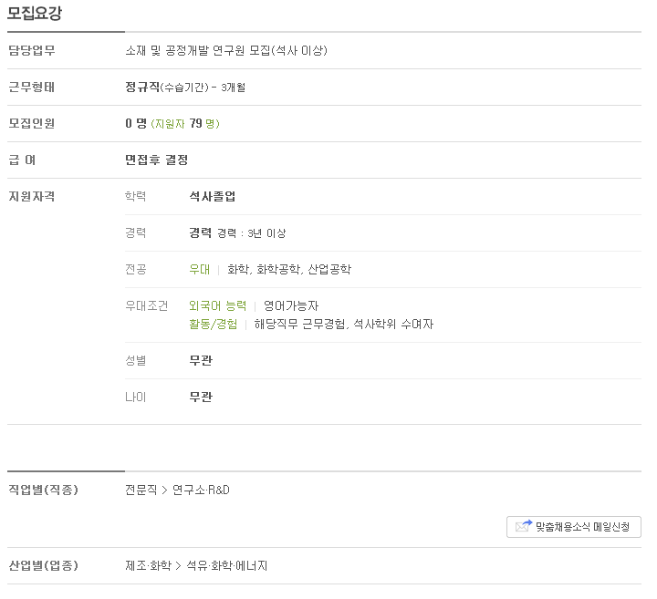Click the bold 정규직 employment type text
Screen dimensions: 657x599
[142, 87]
